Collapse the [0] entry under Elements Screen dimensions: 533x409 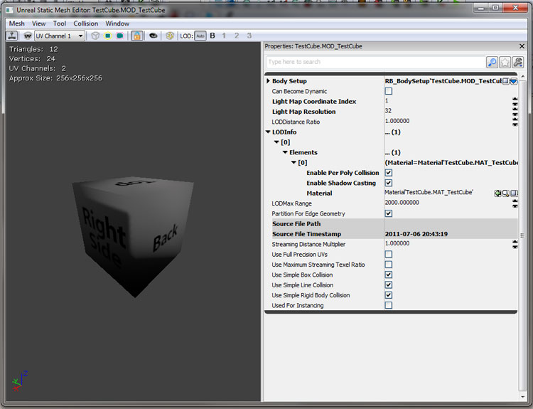point(294,162)
